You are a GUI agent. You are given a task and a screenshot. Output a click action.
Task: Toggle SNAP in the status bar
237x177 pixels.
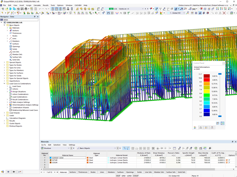pyautogui.click(x=118, y=176)
